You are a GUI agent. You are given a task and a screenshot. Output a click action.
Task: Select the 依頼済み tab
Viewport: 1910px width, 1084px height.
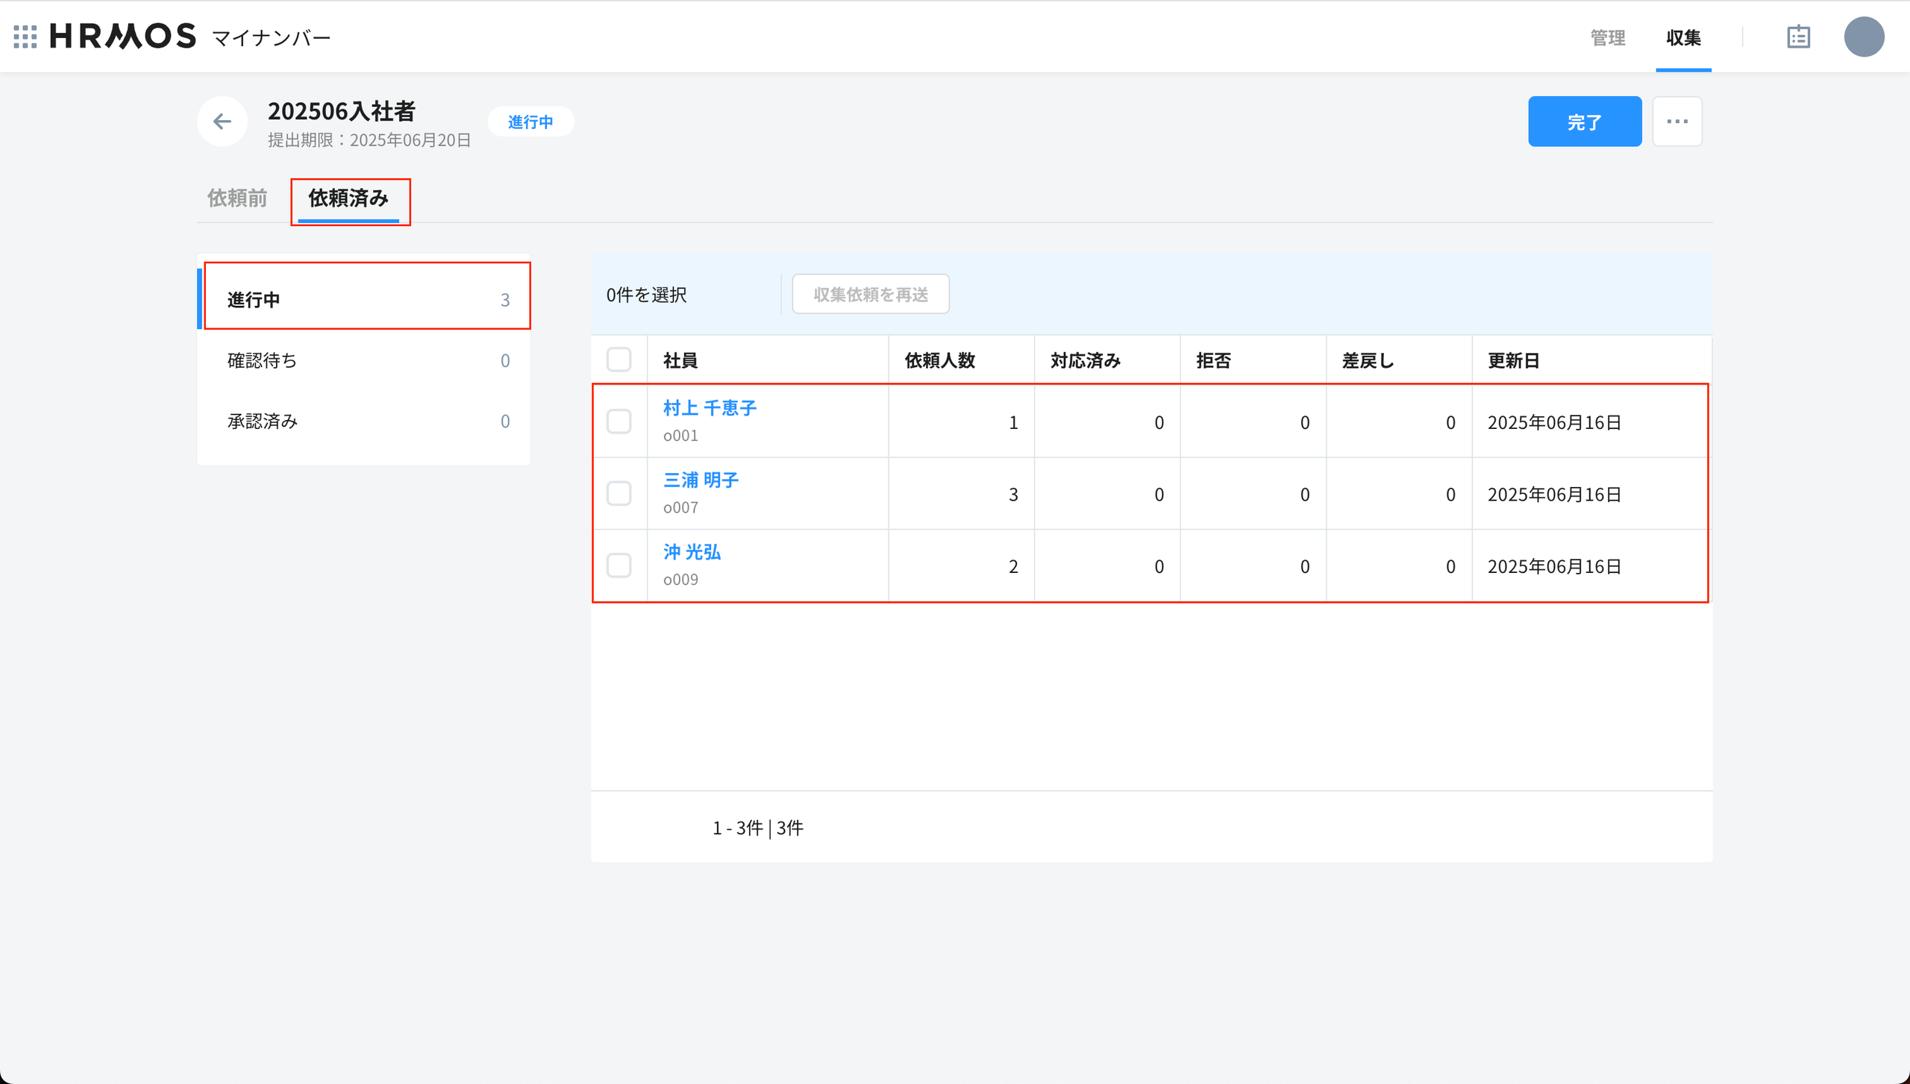pyautogui.click(x=348, y=198)
